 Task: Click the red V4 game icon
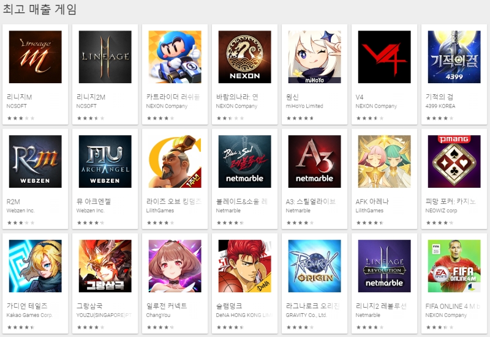pos(385,57)
